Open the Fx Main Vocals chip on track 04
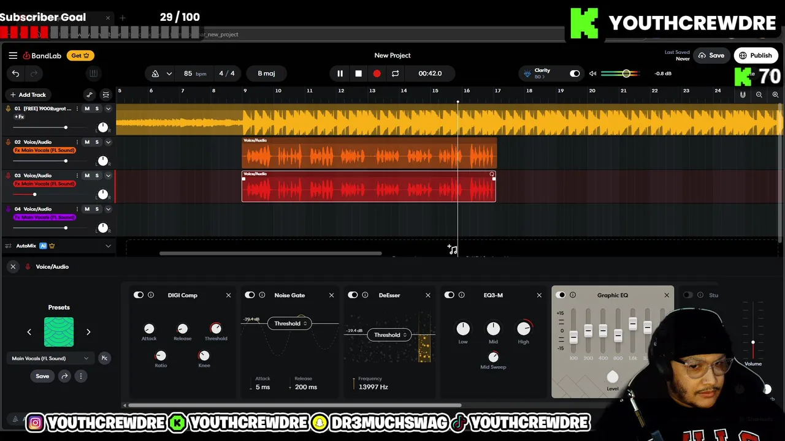Viewport: 785px width, 441px height. click(x=45, y=217)
